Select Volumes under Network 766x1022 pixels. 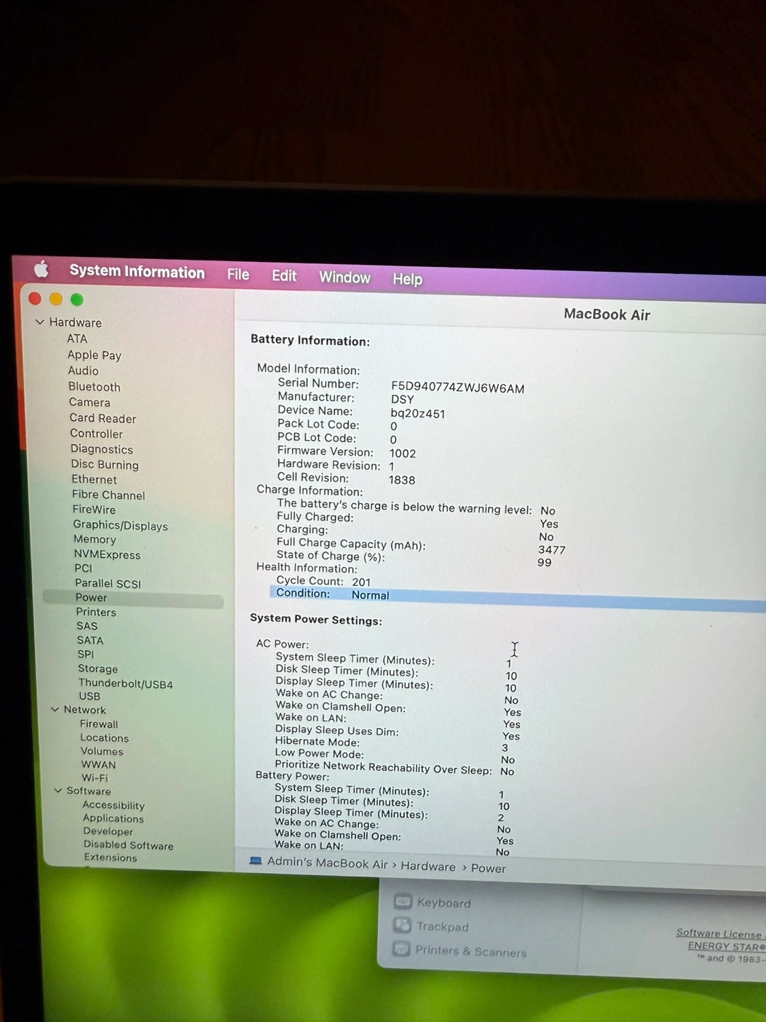101,752
